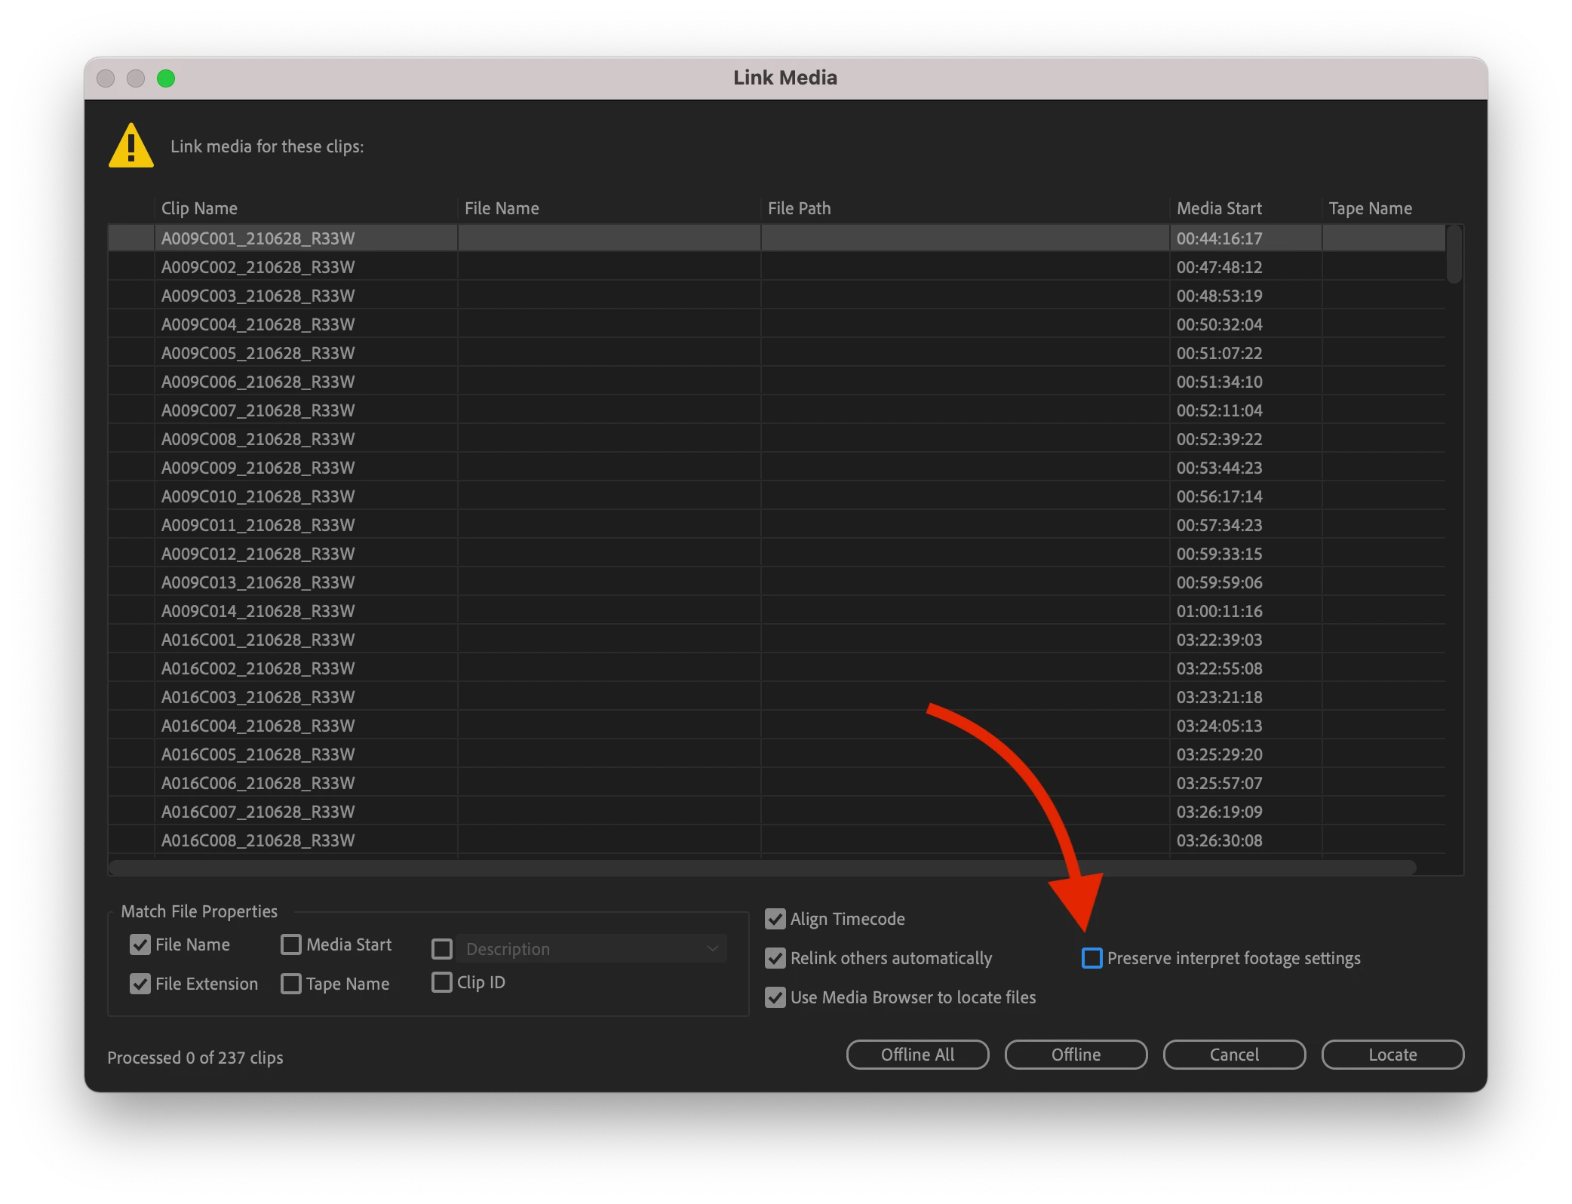Click the Cancel button

[x=1234, y=1055]
